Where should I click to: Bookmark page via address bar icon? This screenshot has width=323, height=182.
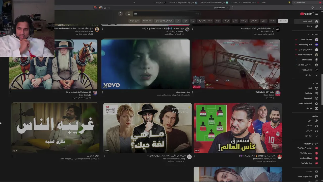click(232, 8)
